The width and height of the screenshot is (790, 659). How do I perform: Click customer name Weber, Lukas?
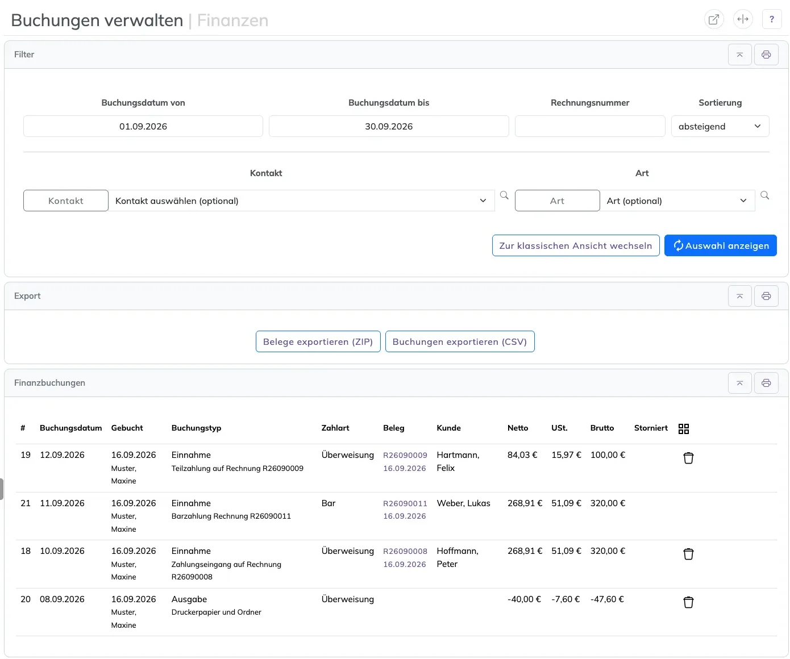pos(463,503)
